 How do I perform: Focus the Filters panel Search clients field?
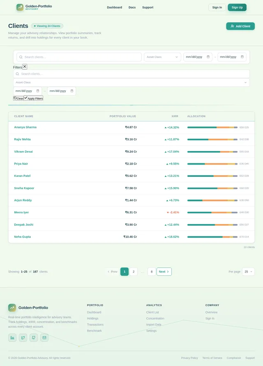click(131, 74)
